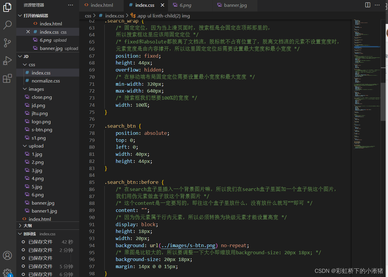Screen dimensions: 388x277
Task: Expand the 大纲 outline section
Action: click(48, 226)
